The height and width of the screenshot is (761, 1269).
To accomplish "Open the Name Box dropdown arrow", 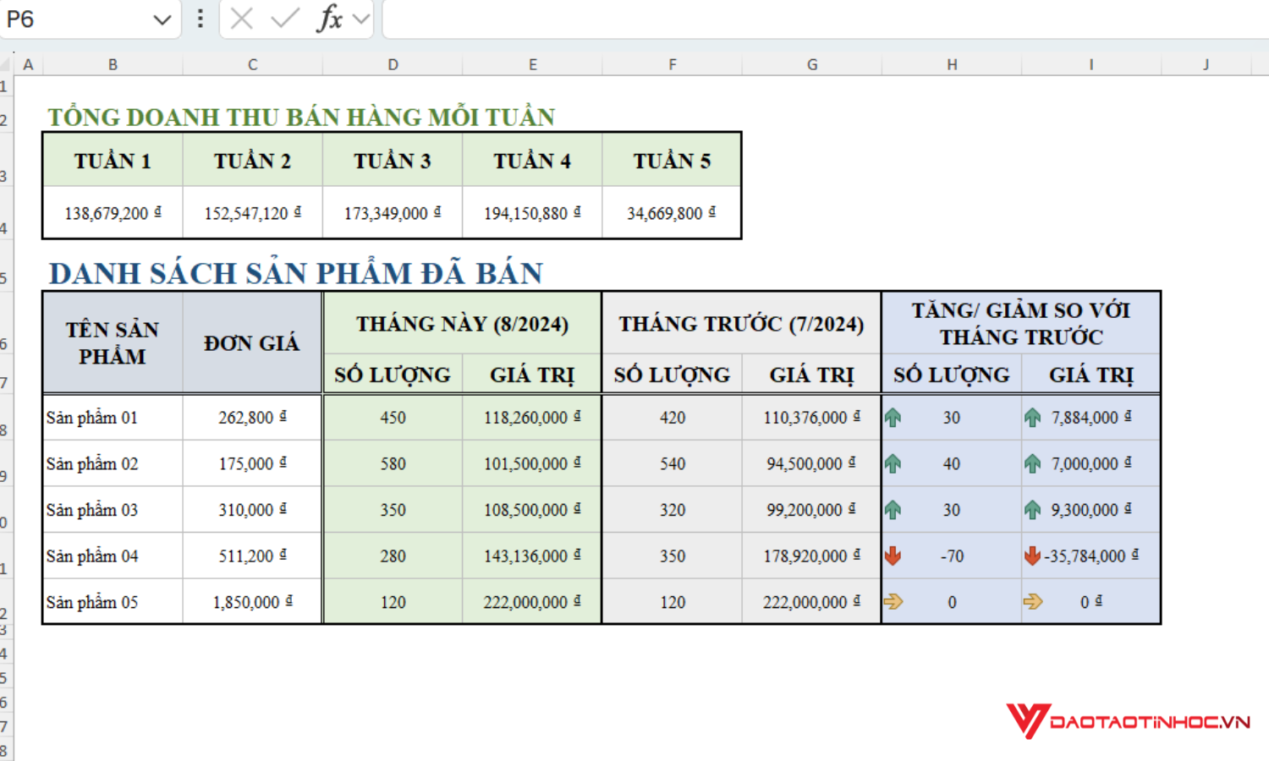I will (x=162, y=19).
